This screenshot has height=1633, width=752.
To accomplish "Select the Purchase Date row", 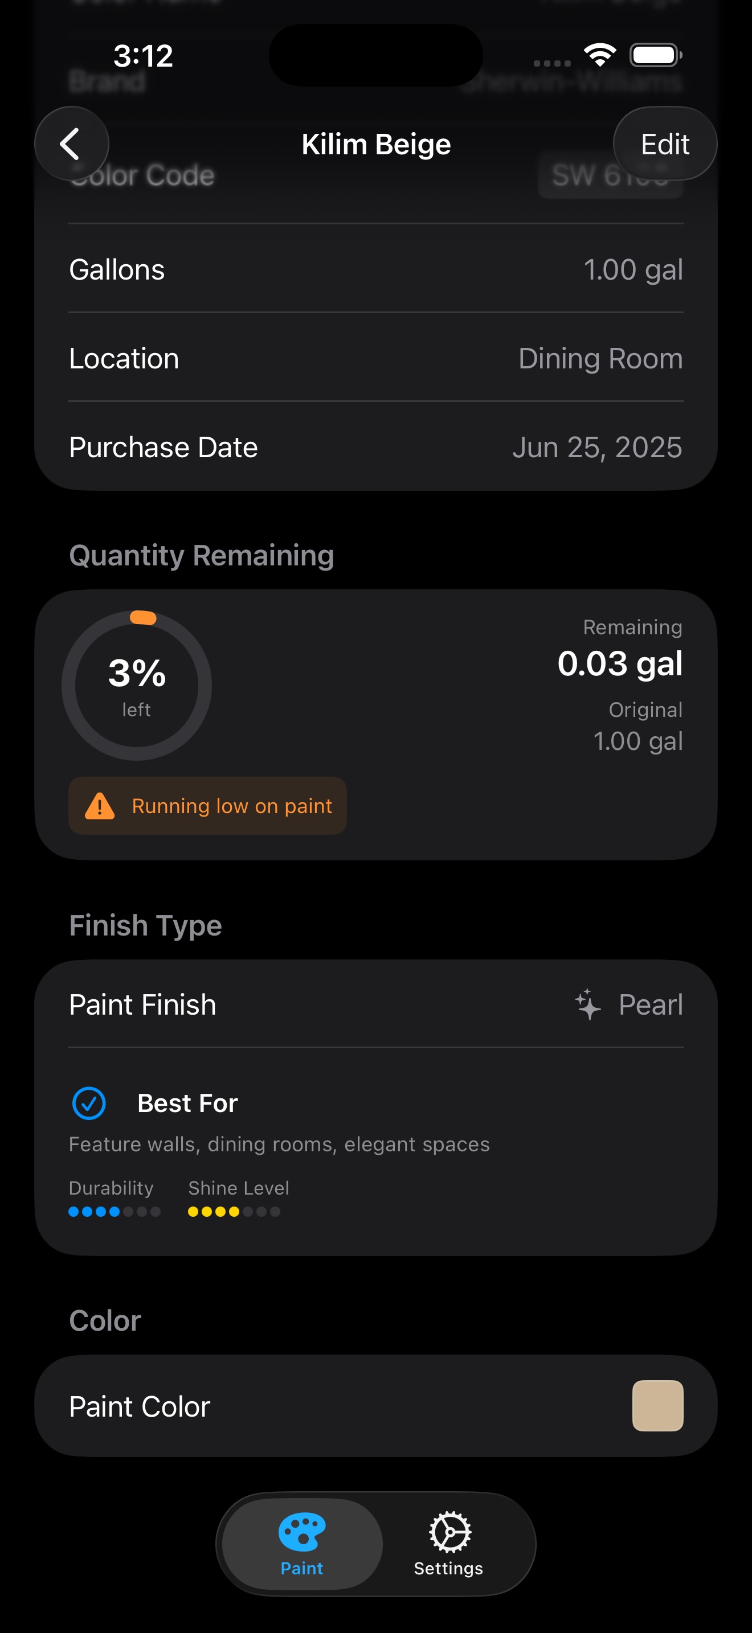I will click(375, 447).
